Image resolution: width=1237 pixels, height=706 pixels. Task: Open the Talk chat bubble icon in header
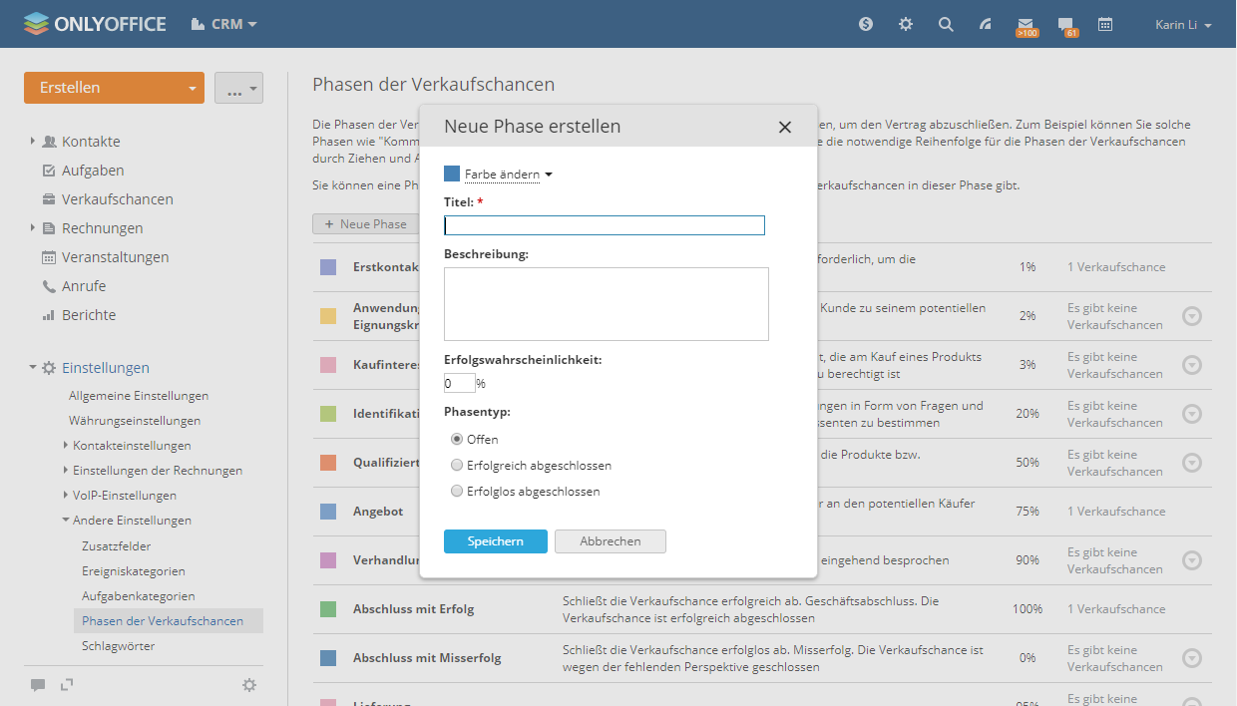click(1065, 24)
